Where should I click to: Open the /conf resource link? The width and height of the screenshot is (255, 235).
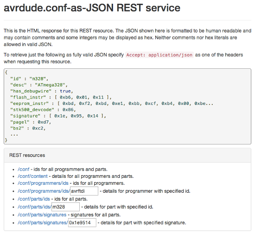24,170
